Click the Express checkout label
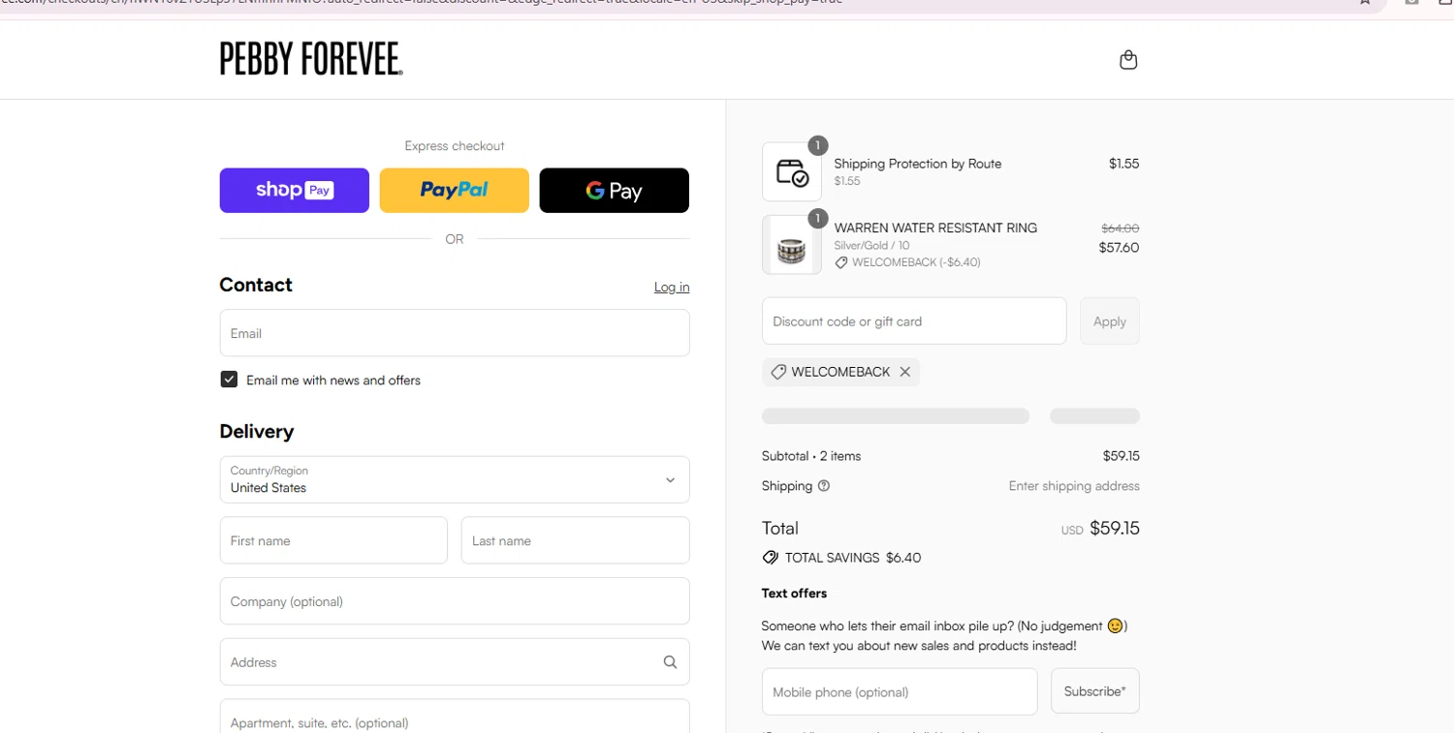Viewport: 1454px width, 733px height. pos(455,146)
